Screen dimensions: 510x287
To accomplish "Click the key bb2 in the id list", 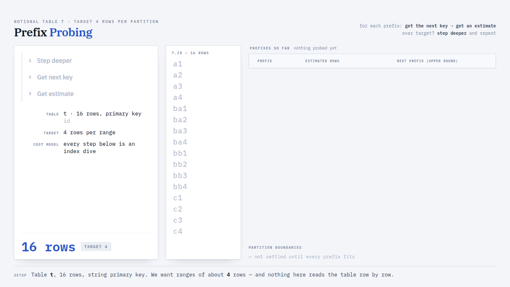I will 180,164.
